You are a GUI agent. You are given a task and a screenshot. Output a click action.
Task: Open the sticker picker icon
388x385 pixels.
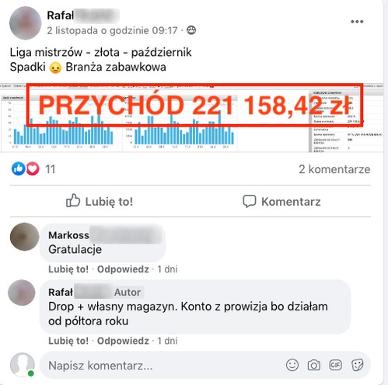click(x=358, y=365)
